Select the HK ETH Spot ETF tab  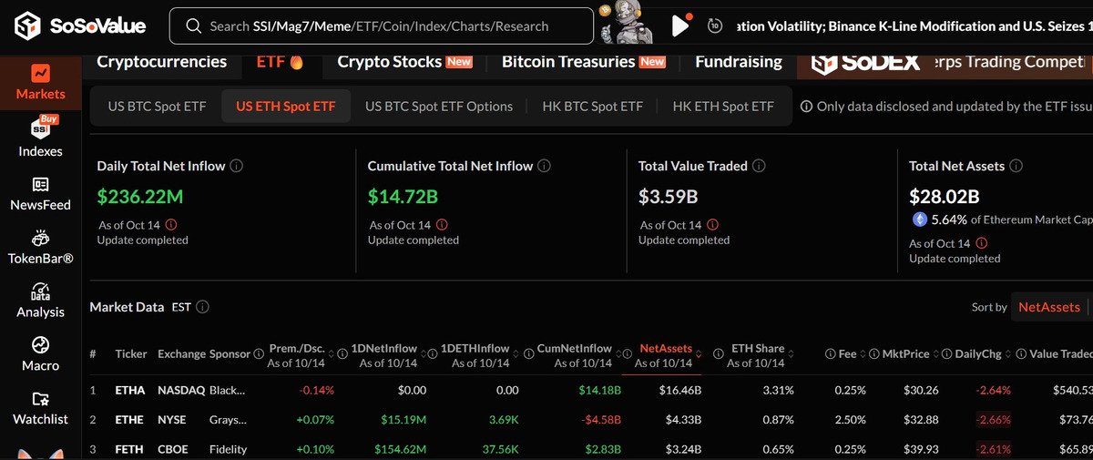(x=723, y=107)
